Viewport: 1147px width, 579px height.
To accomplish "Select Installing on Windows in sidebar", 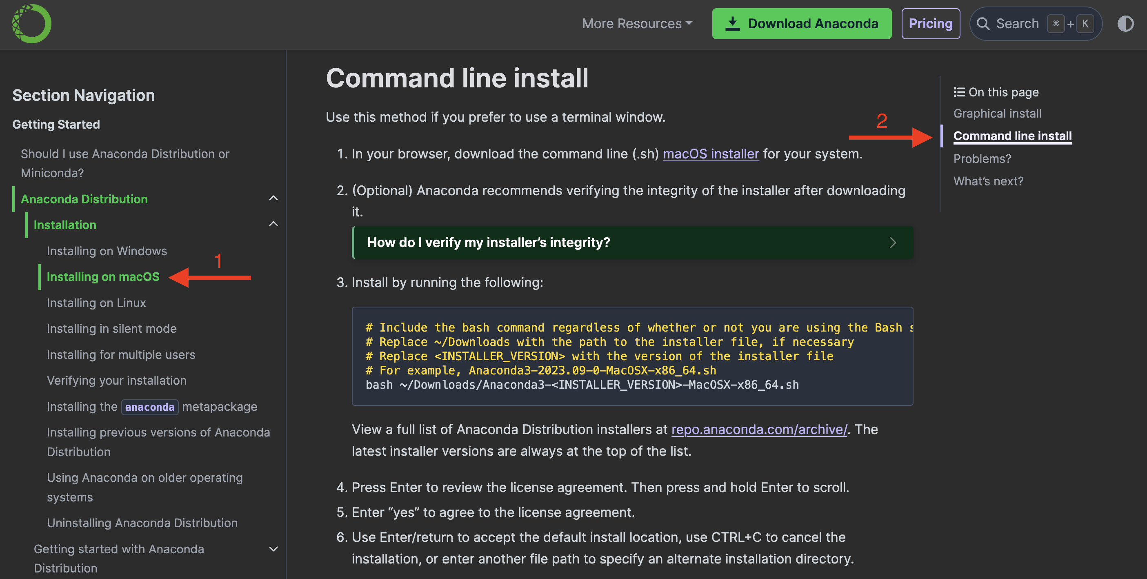I will click(x=107, y=251).
